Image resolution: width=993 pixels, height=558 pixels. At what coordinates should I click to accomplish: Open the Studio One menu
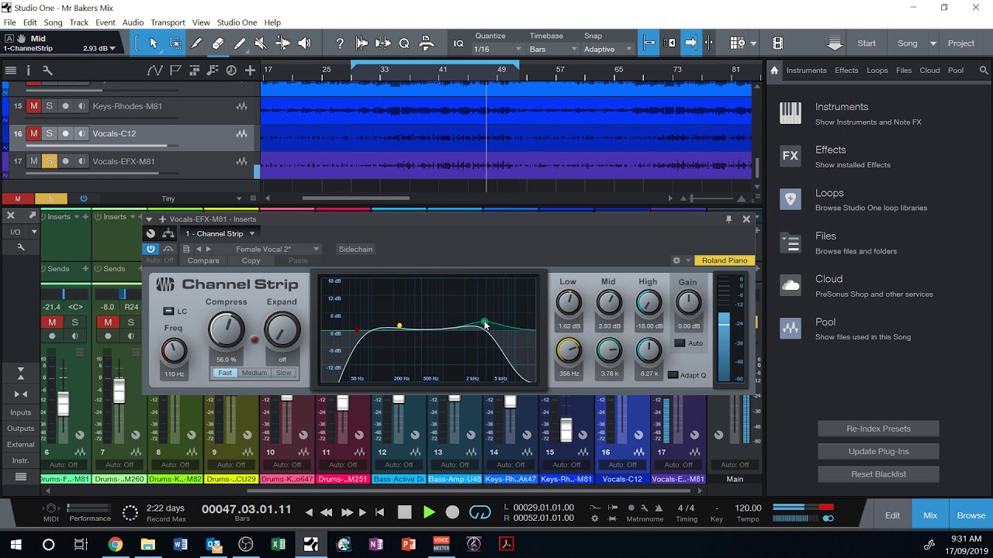[x=237, y=22]
